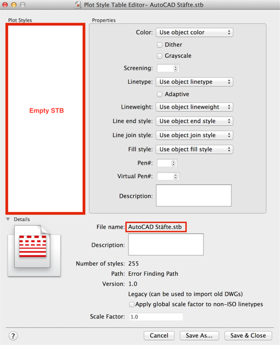Image resolution: width=280 pixels, height=345 pixels.
Task: Click the Legacy import old DWGs text
Action: 185,294
